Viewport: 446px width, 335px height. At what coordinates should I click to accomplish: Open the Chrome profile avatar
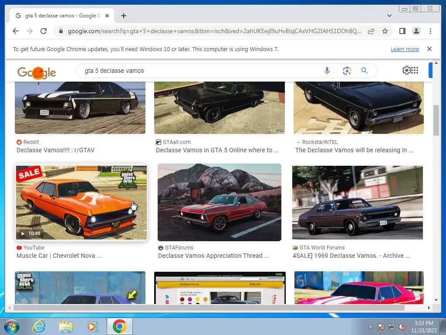[x=416, y=31]
